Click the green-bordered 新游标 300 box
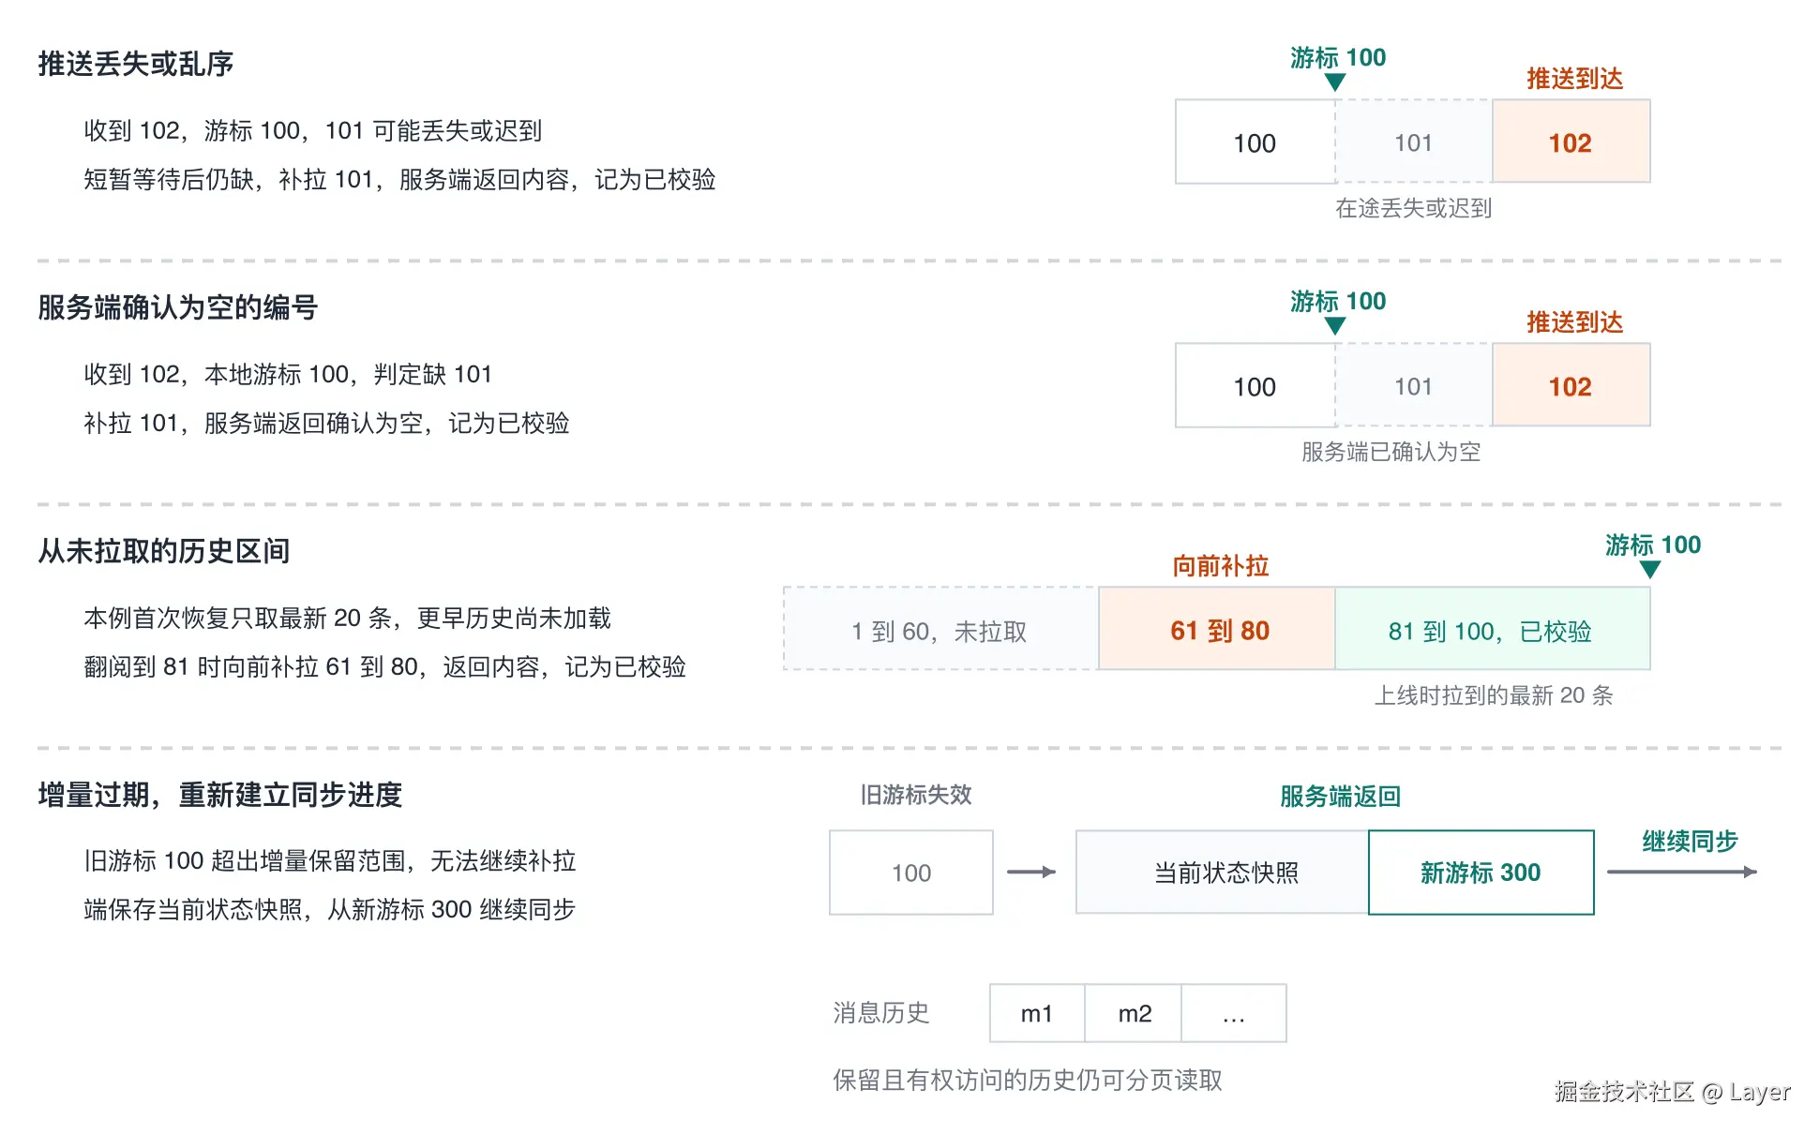1819x1134 pixels. pos(1481,873)
